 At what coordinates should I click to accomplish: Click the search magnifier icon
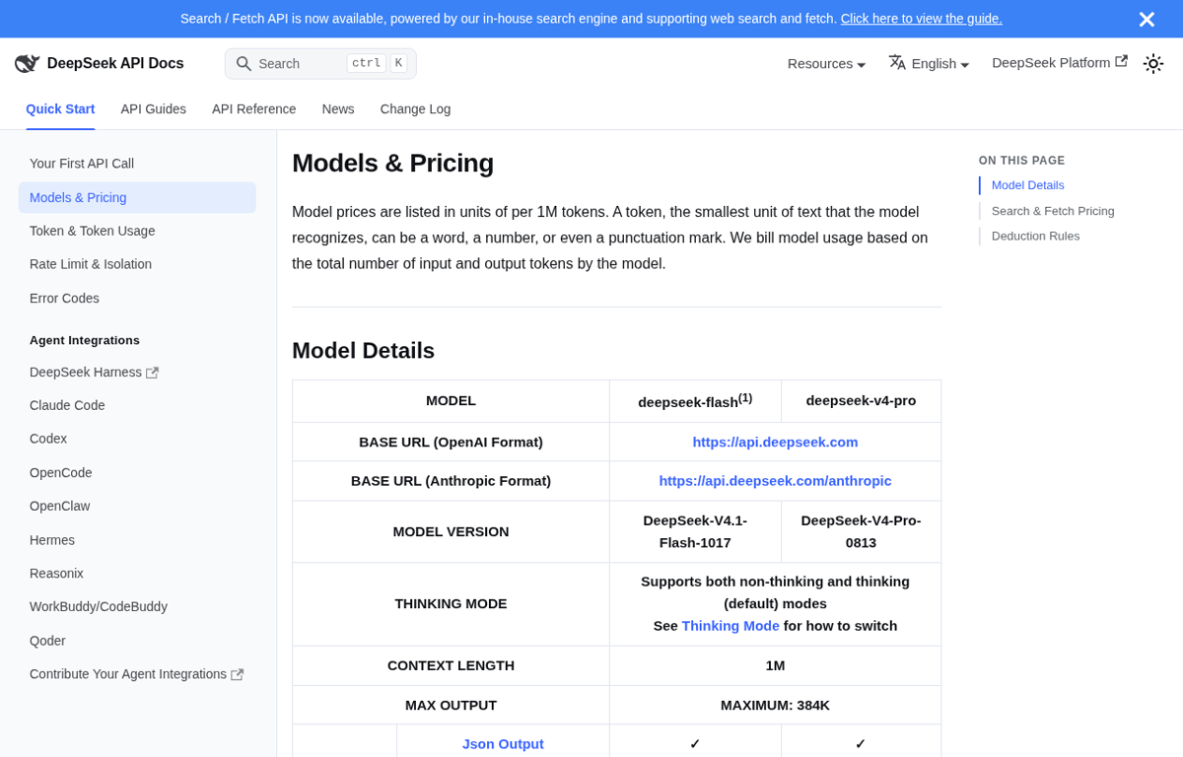[244, 63]
